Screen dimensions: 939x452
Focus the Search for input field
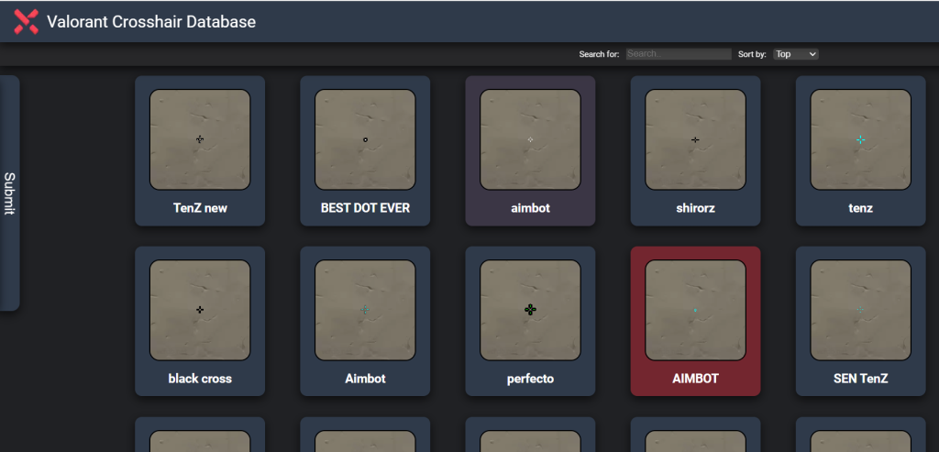click(x=679, y=54)
